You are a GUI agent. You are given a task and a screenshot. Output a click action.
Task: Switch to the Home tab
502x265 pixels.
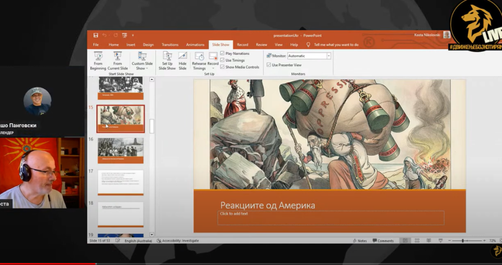coord(113,45)
